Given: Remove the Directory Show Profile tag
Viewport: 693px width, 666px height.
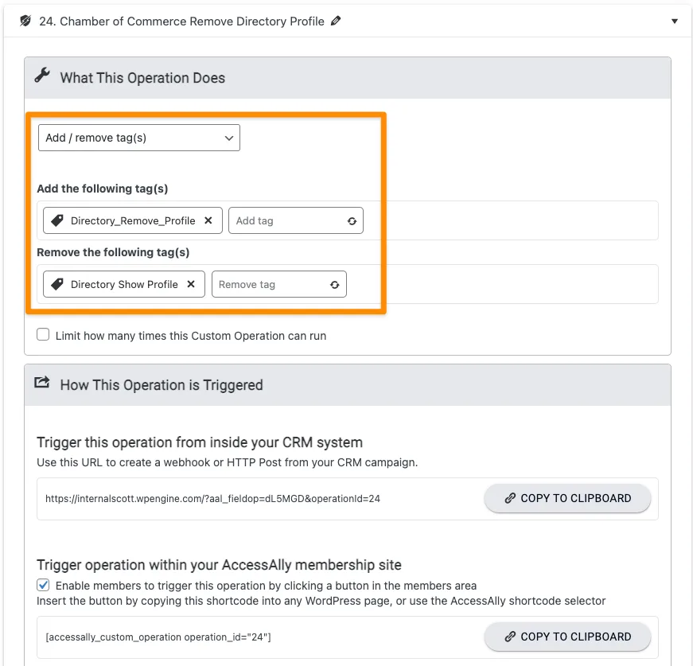Looking at the screenshot, I should [191, 284].
